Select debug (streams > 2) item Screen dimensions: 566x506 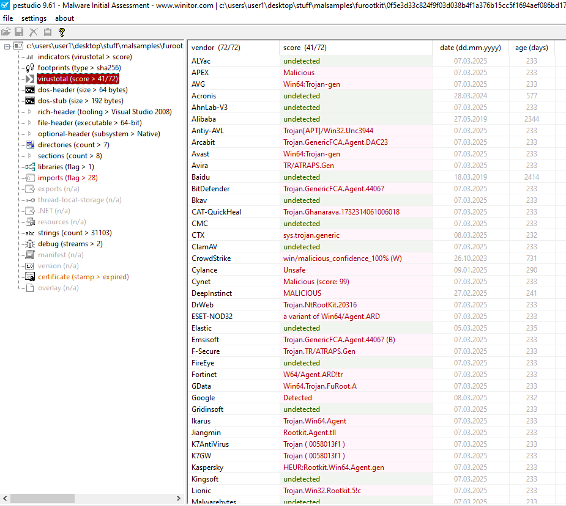click(x=70, y=244)
